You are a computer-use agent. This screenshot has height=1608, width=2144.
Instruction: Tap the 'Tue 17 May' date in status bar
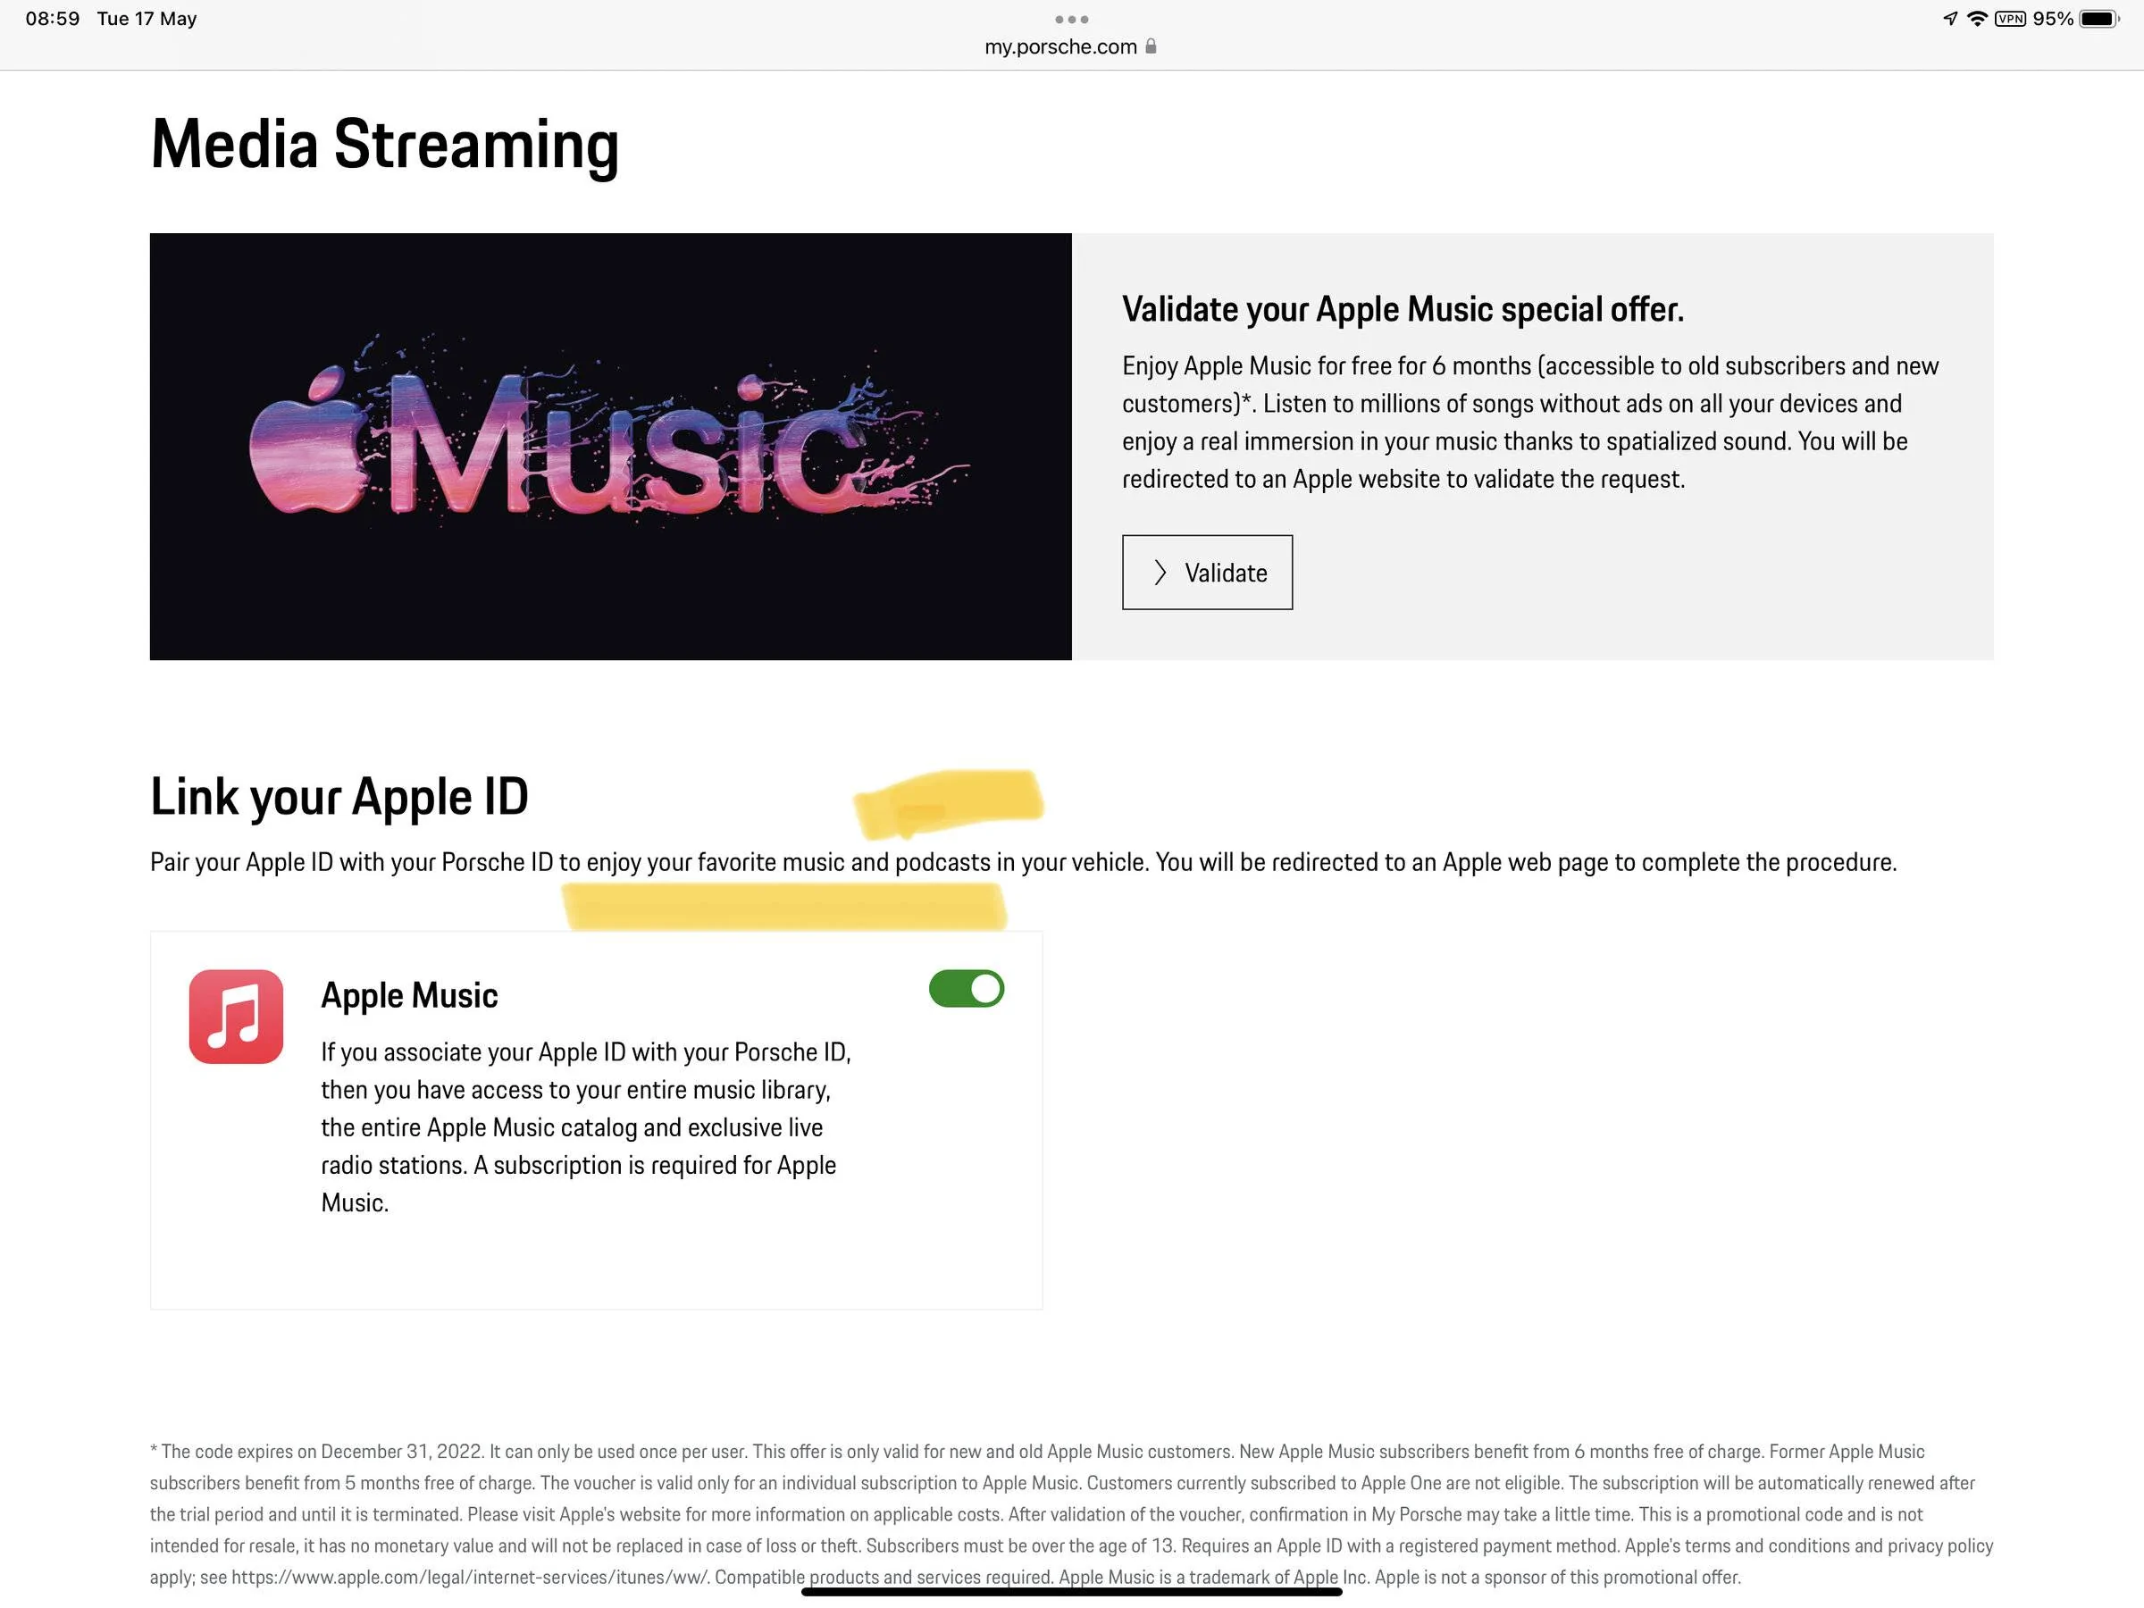pyautogui.click(x=147, y=19)
